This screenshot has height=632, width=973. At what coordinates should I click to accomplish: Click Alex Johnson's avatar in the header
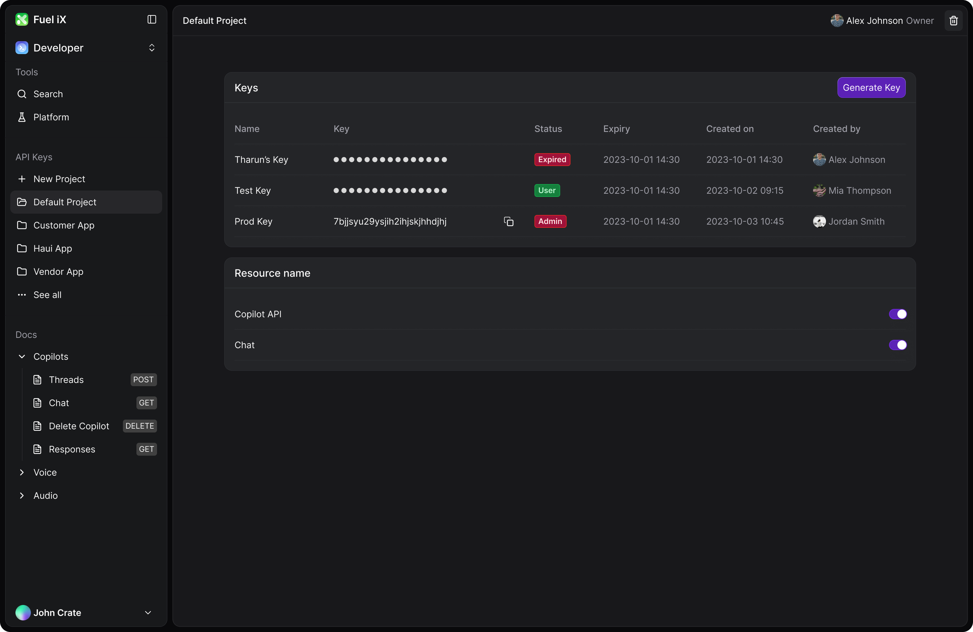pyautogui.click(x=837, y=21)
